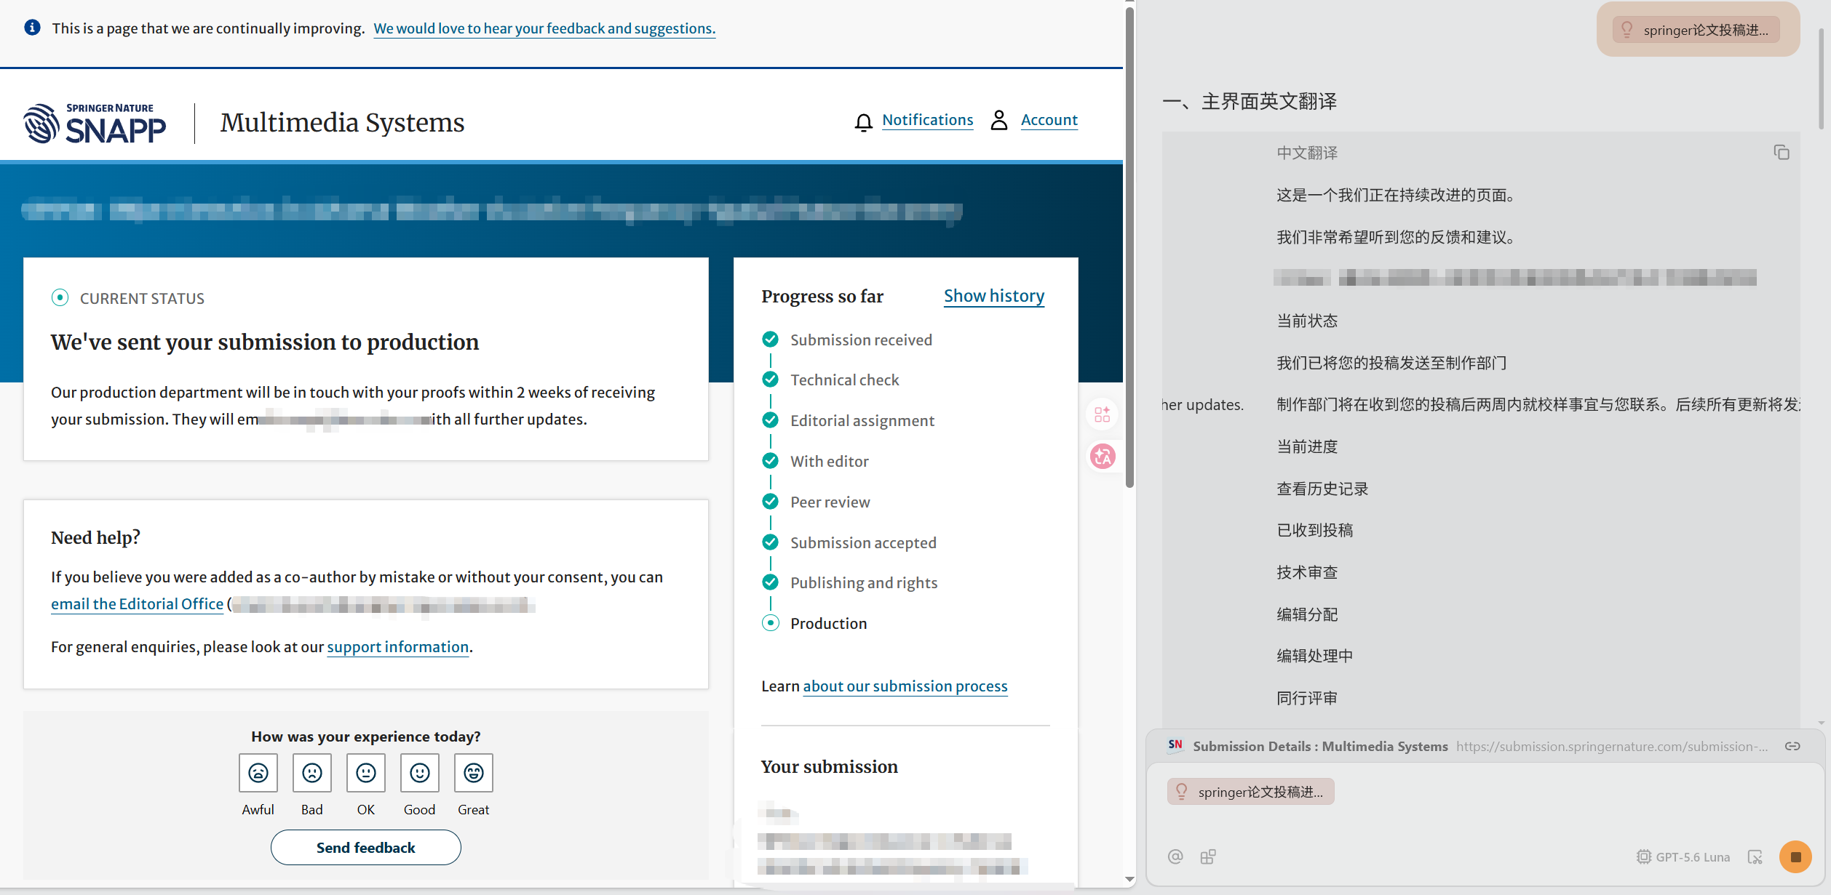The image size is (1831, 895).
Task: Open the GPT-5.6 Luna model selector
Action: 1683,857
